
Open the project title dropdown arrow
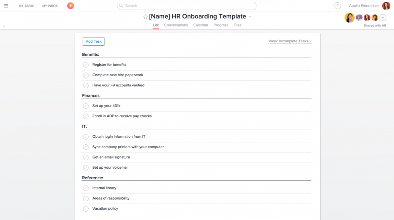pyautogui.click(x=250, y=17)
